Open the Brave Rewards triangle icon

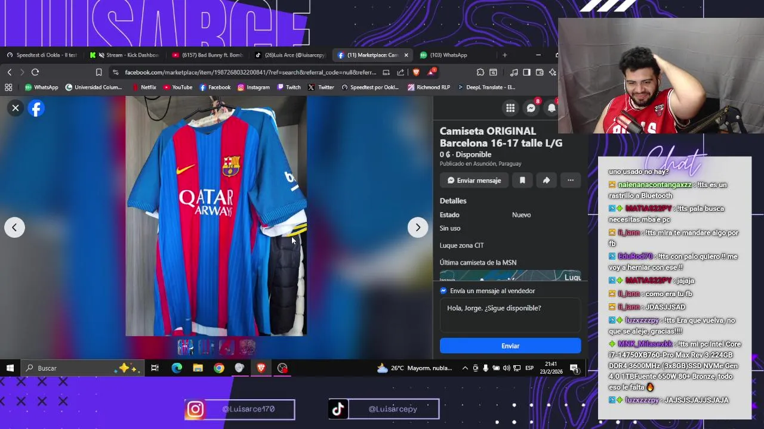tap(431, 72)
